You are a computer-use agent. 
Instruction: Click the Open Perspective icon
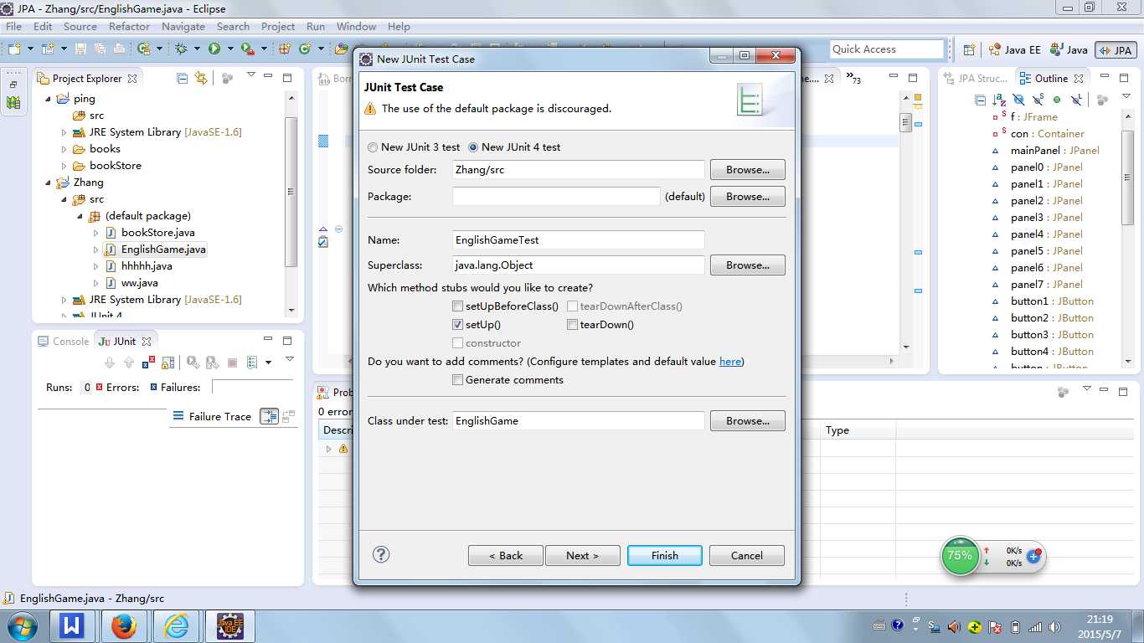click(969, 49)
